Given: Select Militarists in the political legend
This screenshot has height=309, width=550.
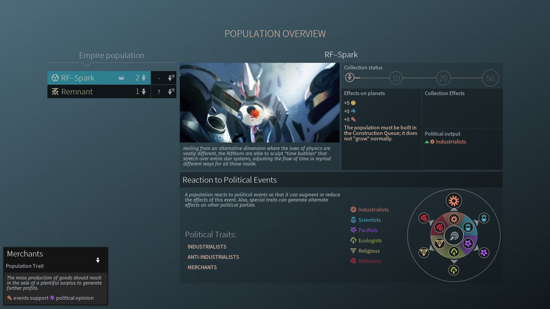Looking at the screenshot, I should tap(366, 261).
